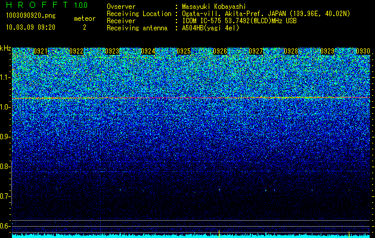
Task: Click the 0.9 frequency axis label
Action: (5, 137)
